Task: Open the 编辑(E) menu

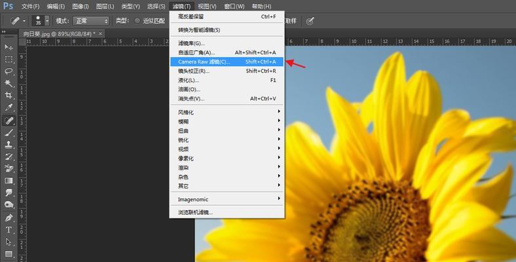Action: 56,7
